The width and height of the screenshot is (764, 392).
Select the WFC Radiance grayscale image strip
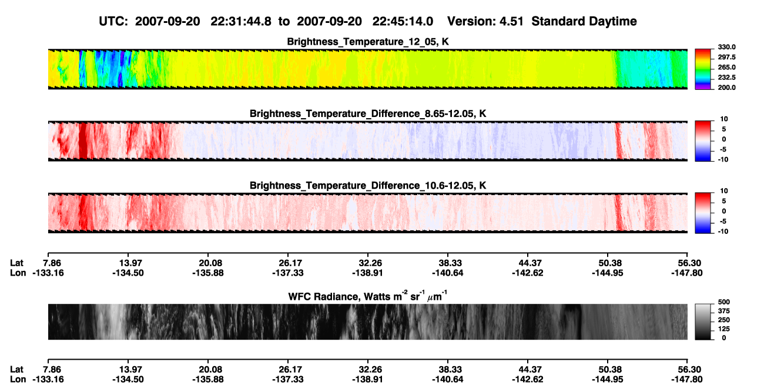pos(367,321)
